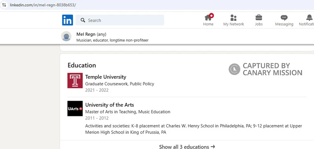Expand Show all 3 educations
This screenshot has height=149, width=314.
(x=187, y=147)
